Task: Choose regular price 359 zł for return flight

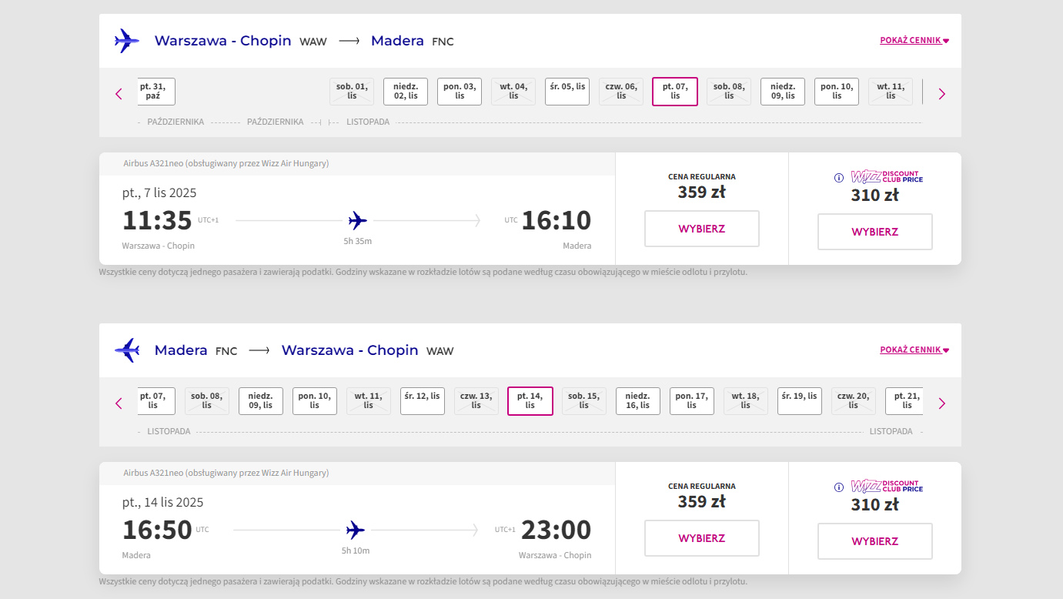Action: [701, 538]
